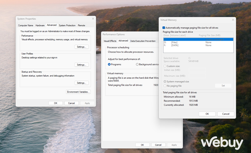Open User Profiles Settings button

click(x=82, y=65)
